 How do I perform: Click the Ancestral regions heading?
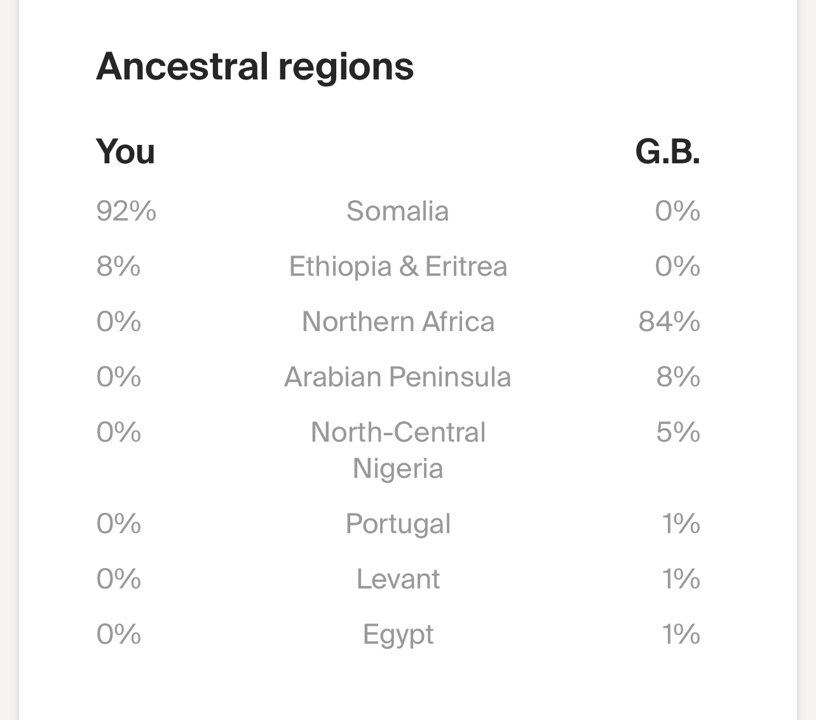(255, 67)
